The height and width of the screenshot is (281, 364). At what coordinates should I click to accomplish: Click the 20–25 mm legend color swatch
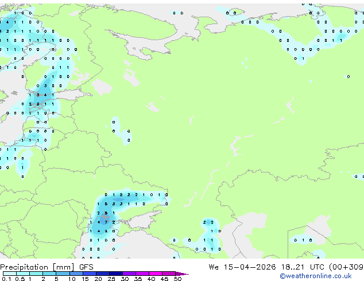tap(103, 274)
